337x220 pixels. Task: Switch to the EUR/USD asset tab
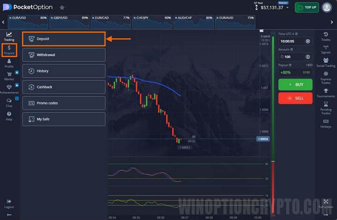pyautogui.click(x=27, y=22)
